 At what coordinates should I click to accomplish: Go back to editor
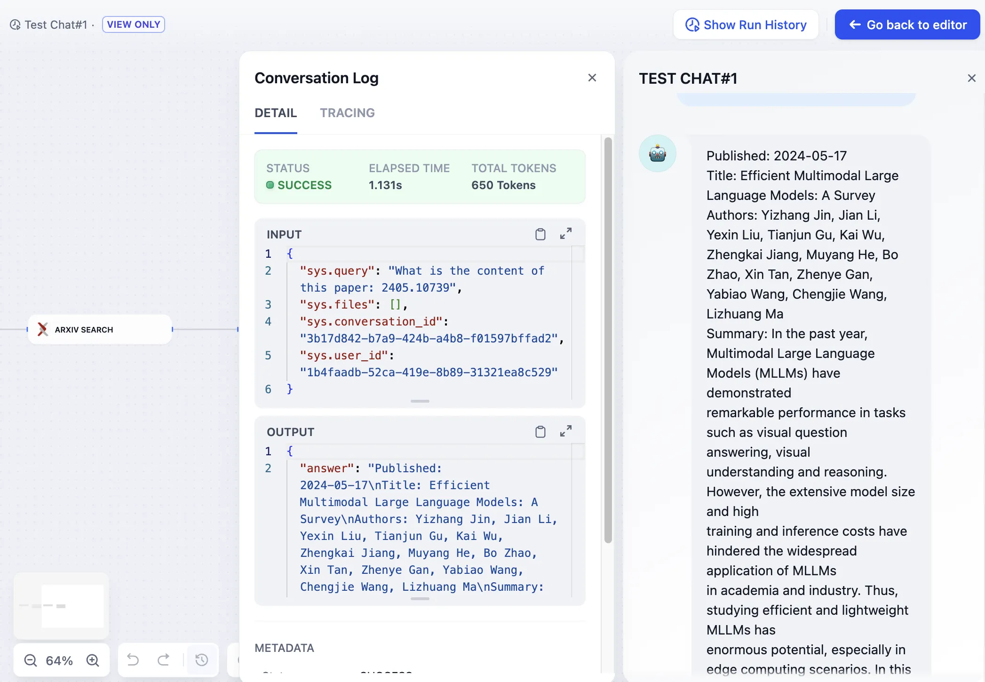907,24
